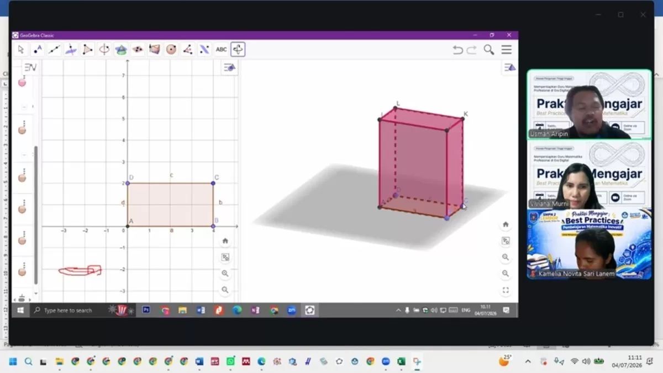
Task: Toggle visibility of second algebra object
Action: (22, 130)
